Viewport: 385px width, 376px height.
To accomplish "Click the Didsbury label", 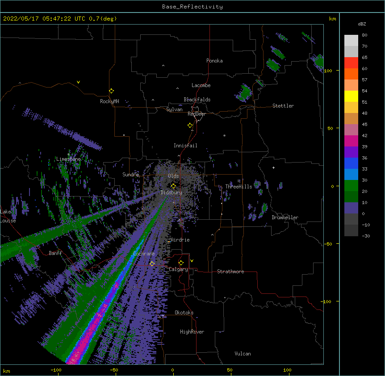I will point(172,192).
